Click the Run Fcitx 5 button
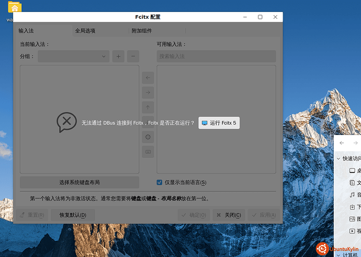The height and width of the screenshot is (257, 361). point(219,123)
